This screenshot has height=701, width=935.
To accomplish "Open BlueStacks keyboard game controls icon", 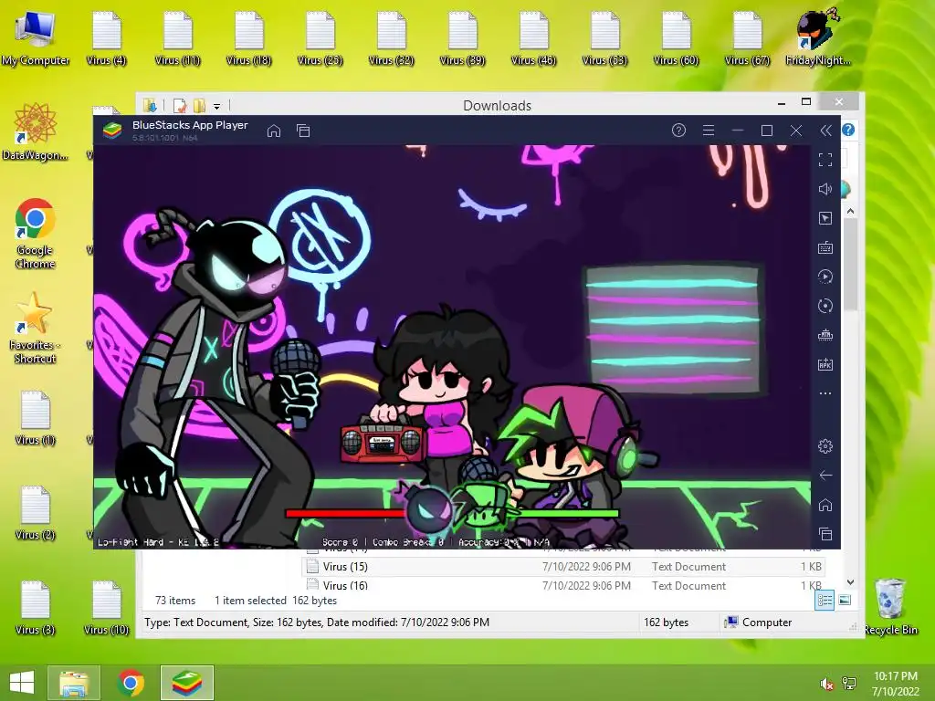I will pyautogui.click(x=825, y=247).
